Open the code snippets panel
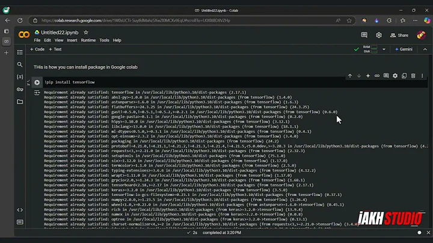 pyautogui.click(x=20, y=210)
